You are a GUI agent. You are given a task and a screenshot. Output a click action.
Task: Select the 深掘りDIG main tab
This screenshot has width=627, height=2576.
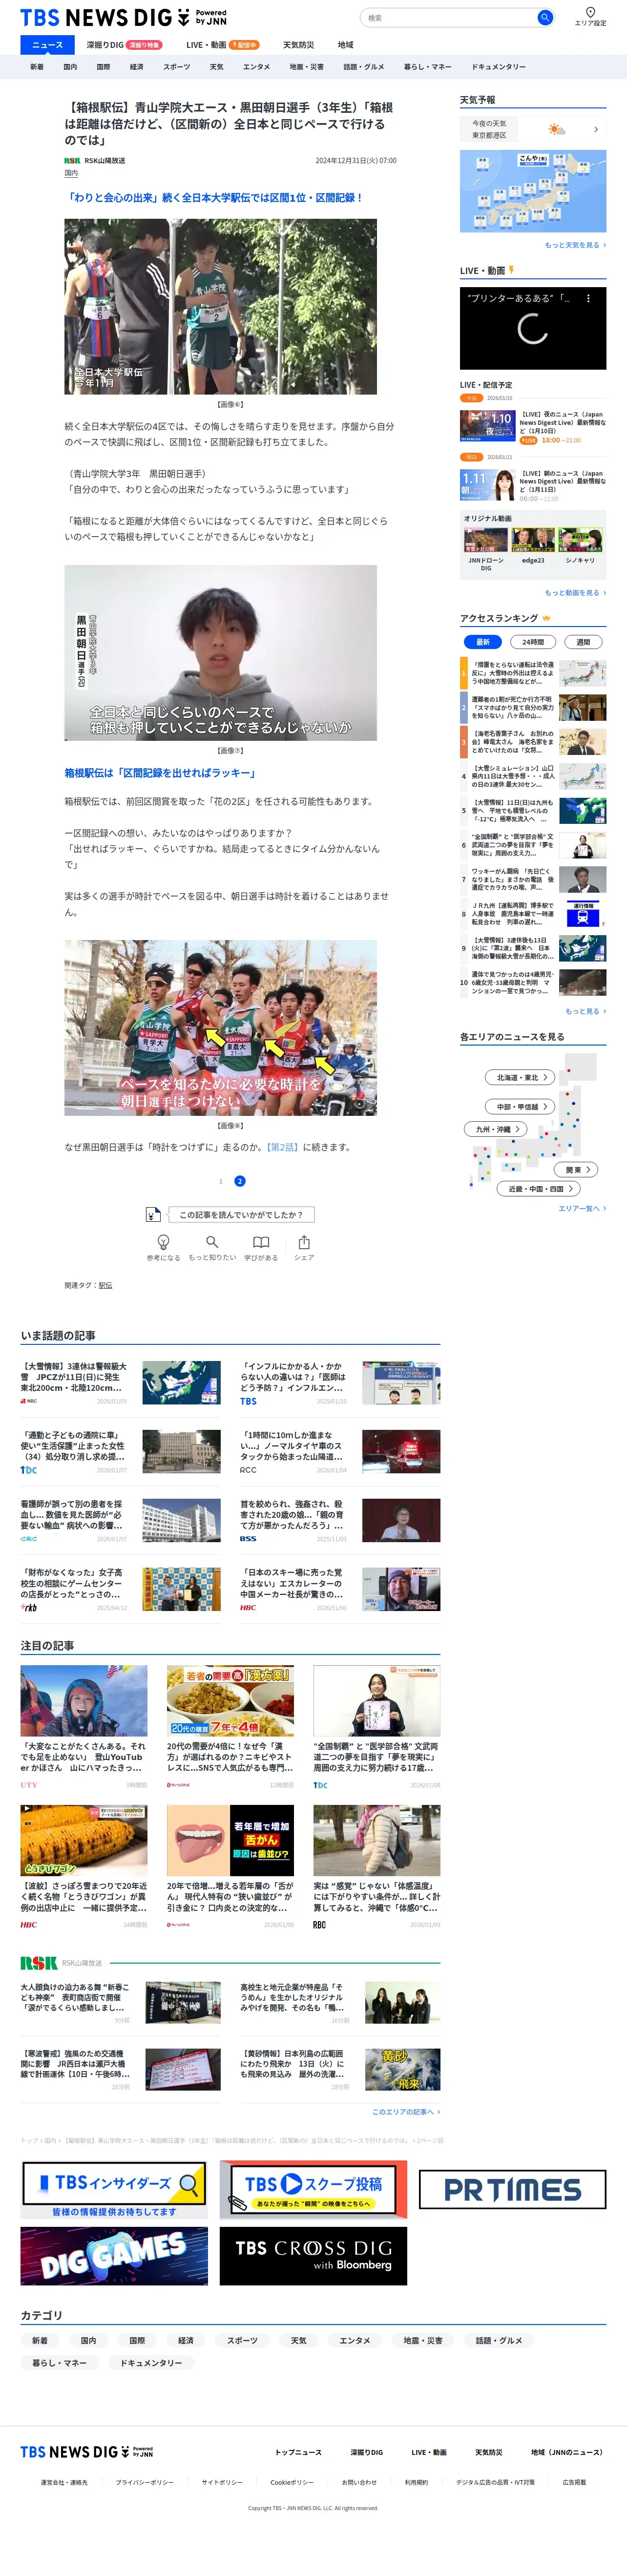[x=124, y=45]
